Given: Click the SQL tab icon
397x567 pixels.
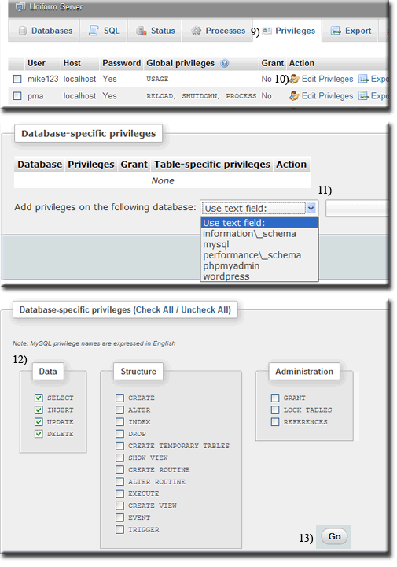Looking at the screenshot, I should (x=94, y=31).
